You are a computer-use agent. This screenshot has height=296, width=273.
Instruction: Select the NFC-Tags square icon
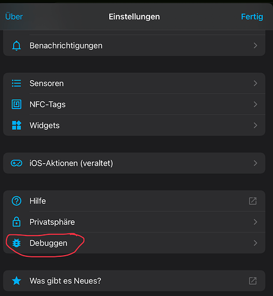(17, 104)
